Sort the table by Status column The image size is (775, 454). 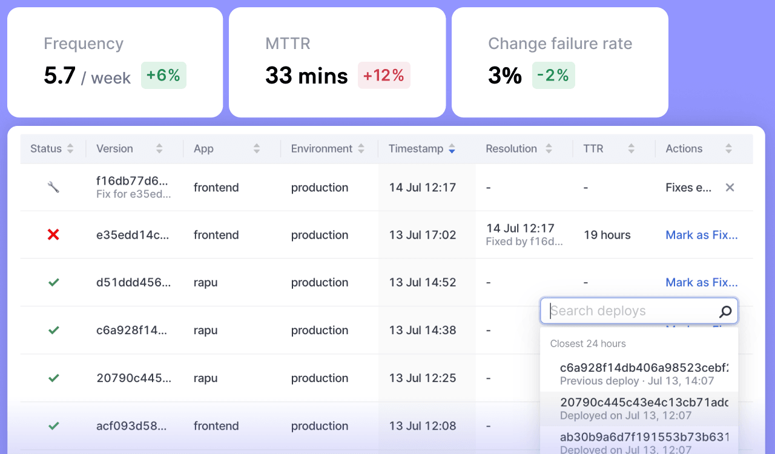point(70,149)
